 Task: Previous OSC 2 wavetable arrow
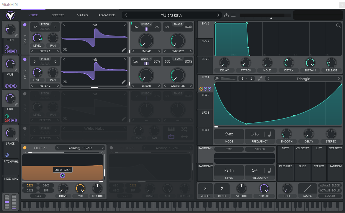(x=64, y=59)
